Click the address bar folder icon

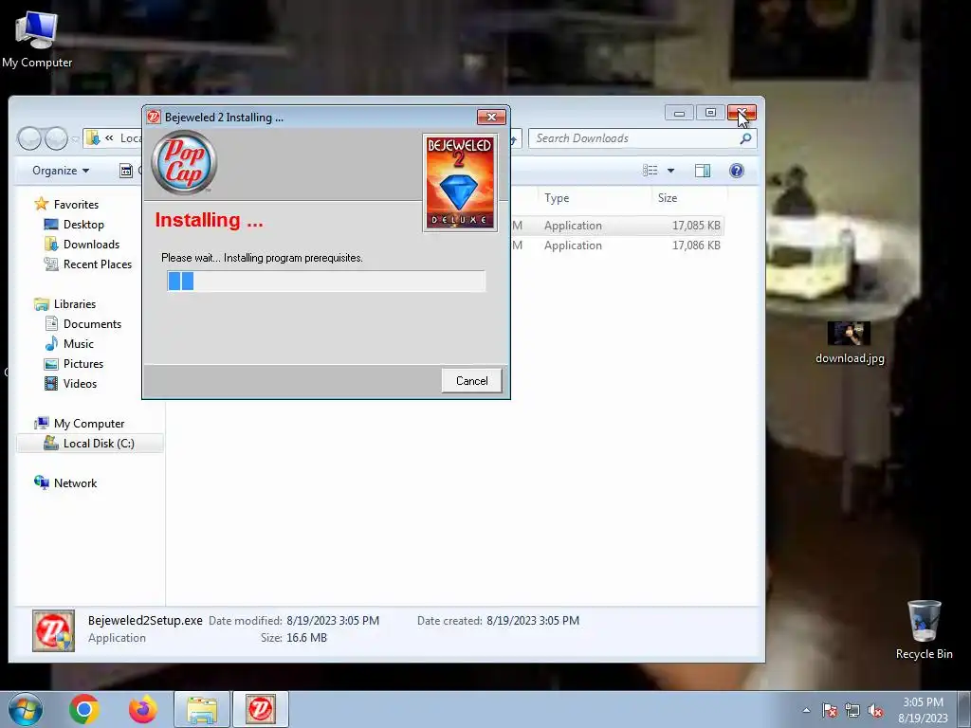93,138
